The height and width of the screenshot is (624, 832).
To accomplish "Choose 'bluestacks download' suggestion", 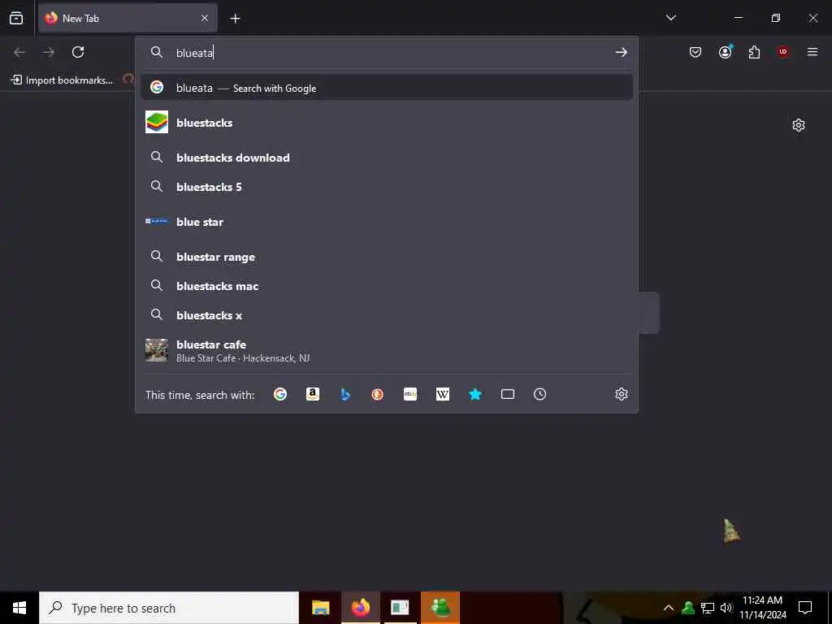I will [x=386, y=158].
